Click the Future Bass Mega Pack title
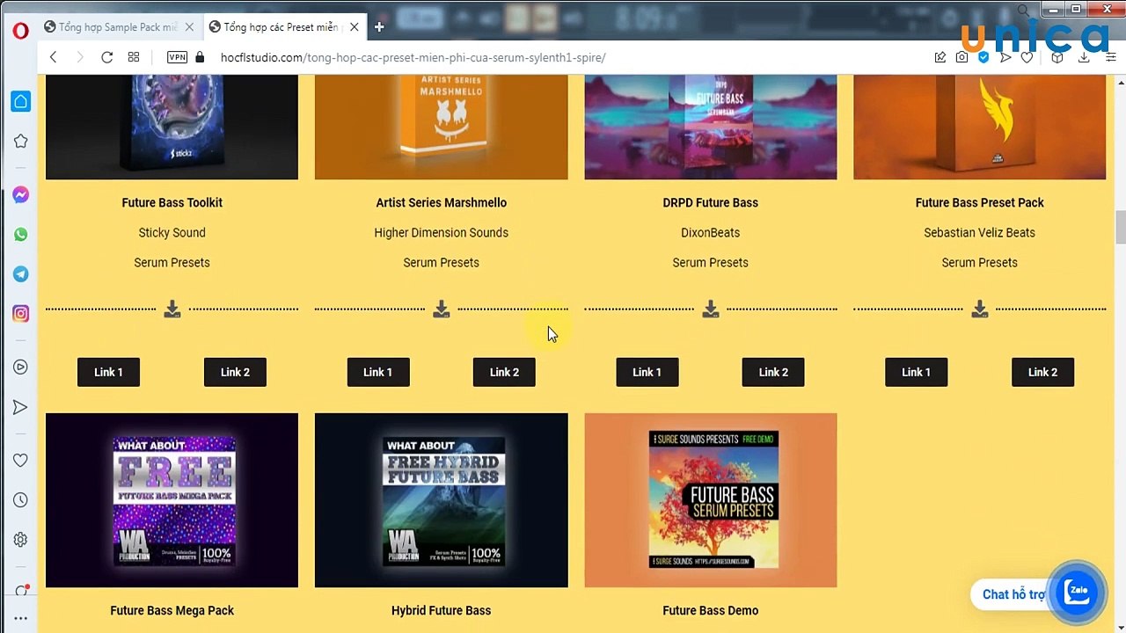Image resolution: width=1126 pixels, height=633 pixels. click(172, 610)
